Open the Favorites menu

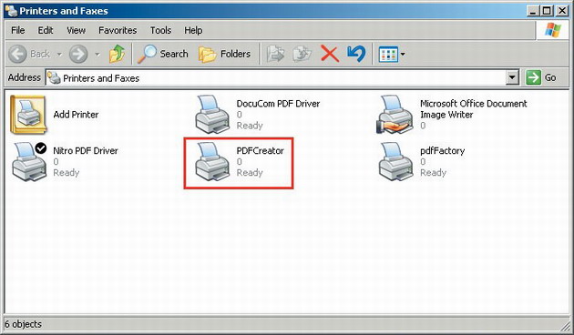[118, 30]
